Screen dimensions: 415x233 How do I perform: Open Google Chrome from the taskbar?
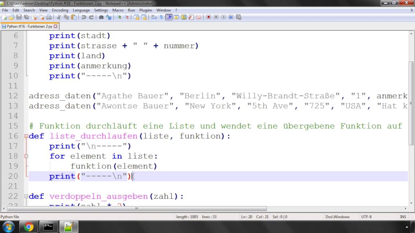tap(29, 227)
